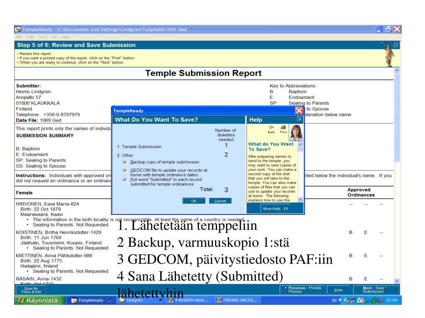Click MIETTINEN, Anna Påhlsdotter-986 entry
The height and width of the screenshot is (318, 425).
[54, 255]
